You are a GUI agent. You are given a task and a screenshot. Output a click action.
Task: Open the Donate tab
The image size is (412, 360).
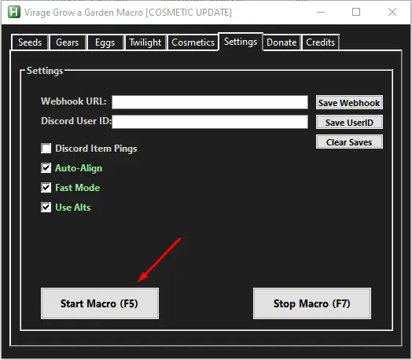281,42
